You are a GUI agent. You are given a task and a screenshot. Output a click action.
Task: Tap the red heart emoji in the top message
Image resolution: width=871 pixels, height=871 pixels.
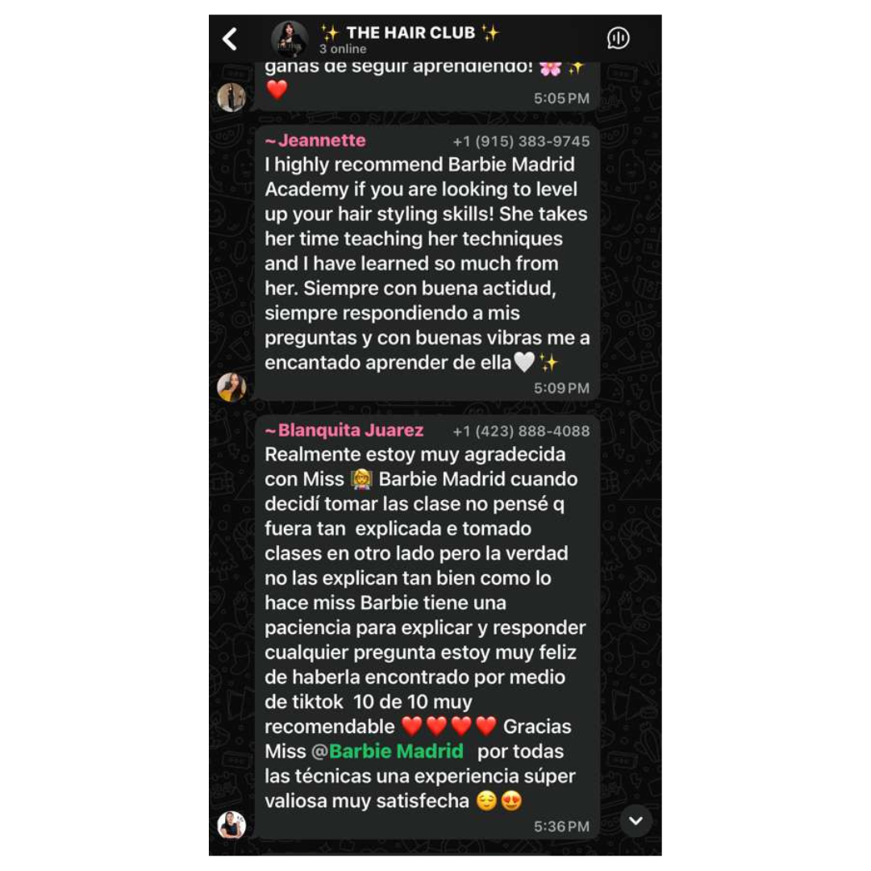coord(277,90)
